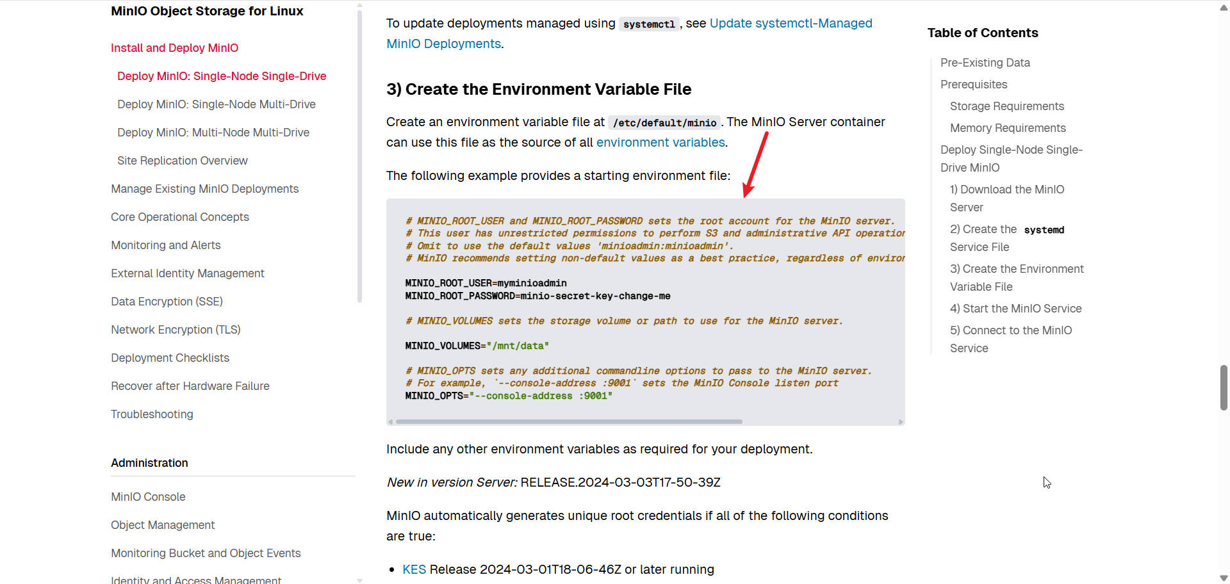1230x584 pixels.
Task: Open MinIO Console under Administration
Action: pyautogui.click(x=148, y=497)
